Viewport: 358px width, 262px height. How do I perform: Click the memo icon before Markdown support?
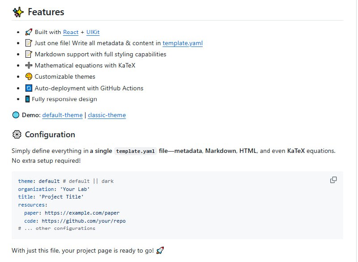(29, 55)
